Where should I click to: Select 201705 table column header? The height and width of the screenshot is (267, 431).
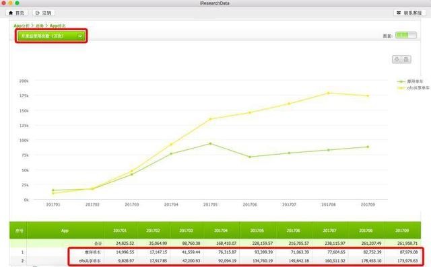click(x=257, y=231)
